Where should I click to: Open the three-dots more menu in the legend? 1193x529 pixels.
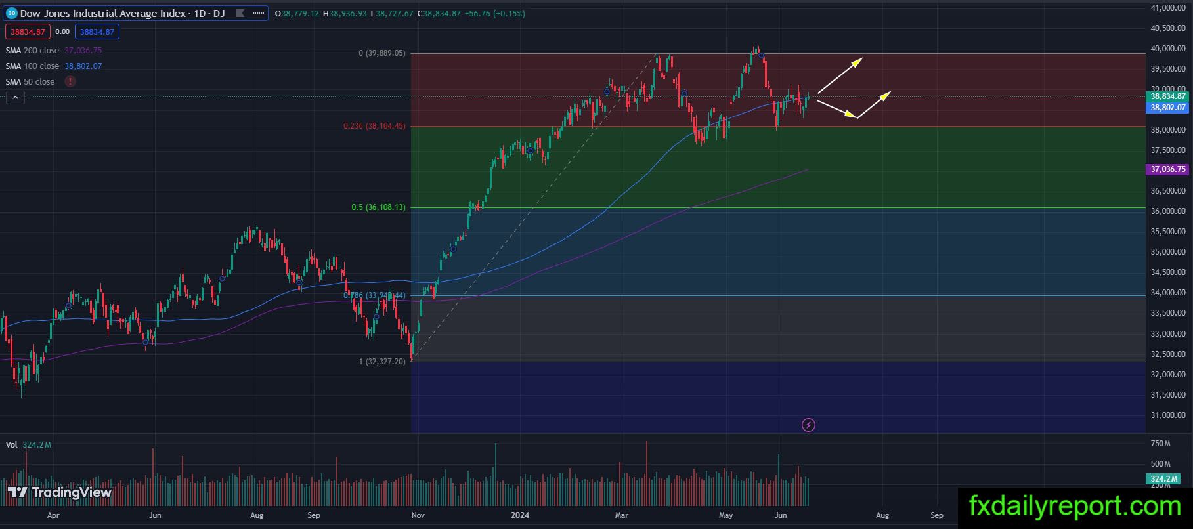coord(259,13)
